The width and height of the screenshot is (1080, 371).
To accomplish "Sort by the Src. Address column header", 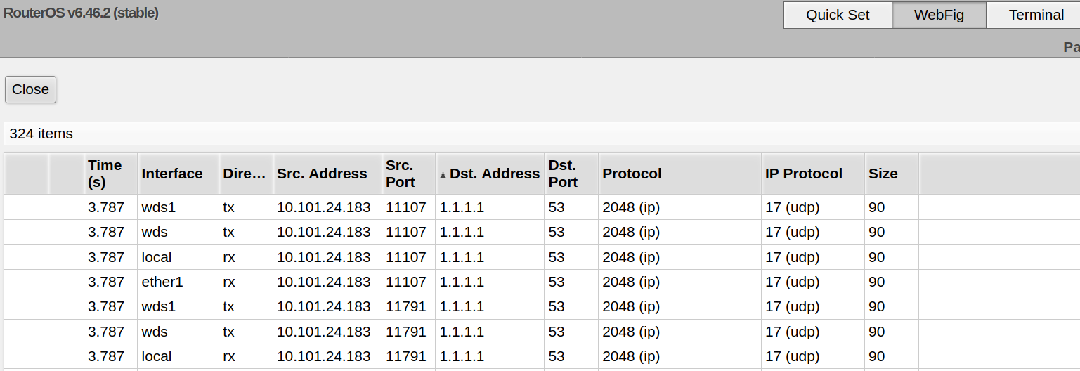I will tap(322, 174).
